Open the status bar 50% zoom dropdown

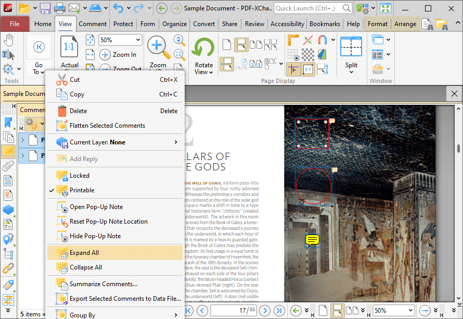click(410, 311)
